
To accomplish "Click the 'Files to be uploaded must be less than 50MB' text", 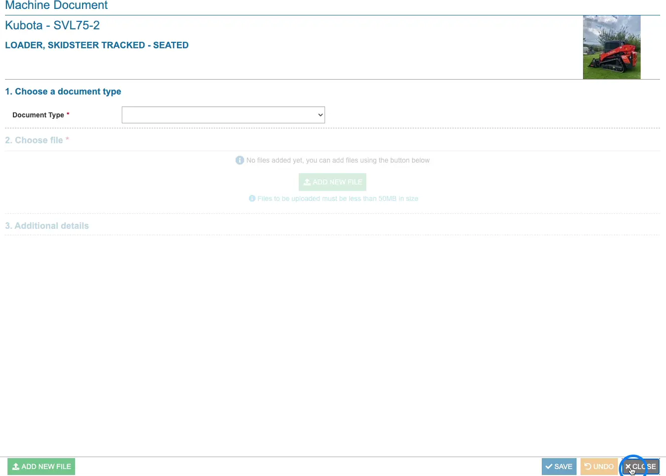I will pos(337,198).
